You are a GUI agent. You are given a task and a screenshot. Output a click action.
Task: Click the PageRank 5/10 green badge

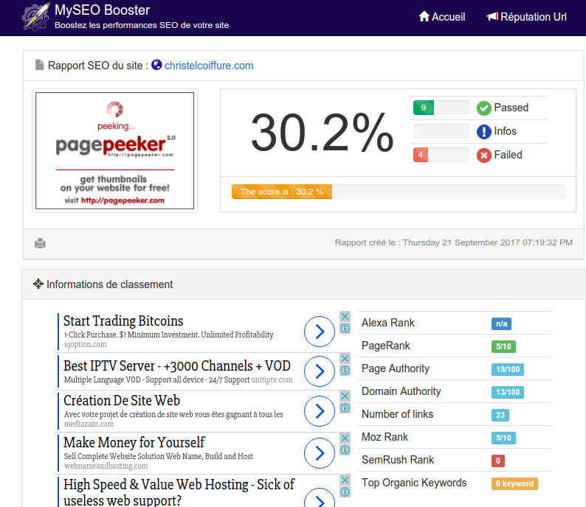(503, 346)
